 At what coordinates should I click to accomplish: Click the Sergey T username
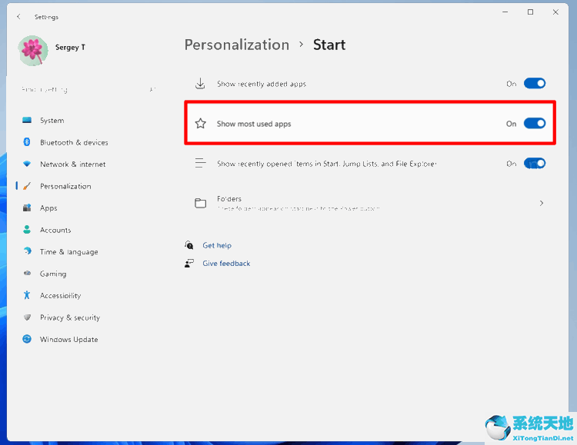[x=70, y=48]
